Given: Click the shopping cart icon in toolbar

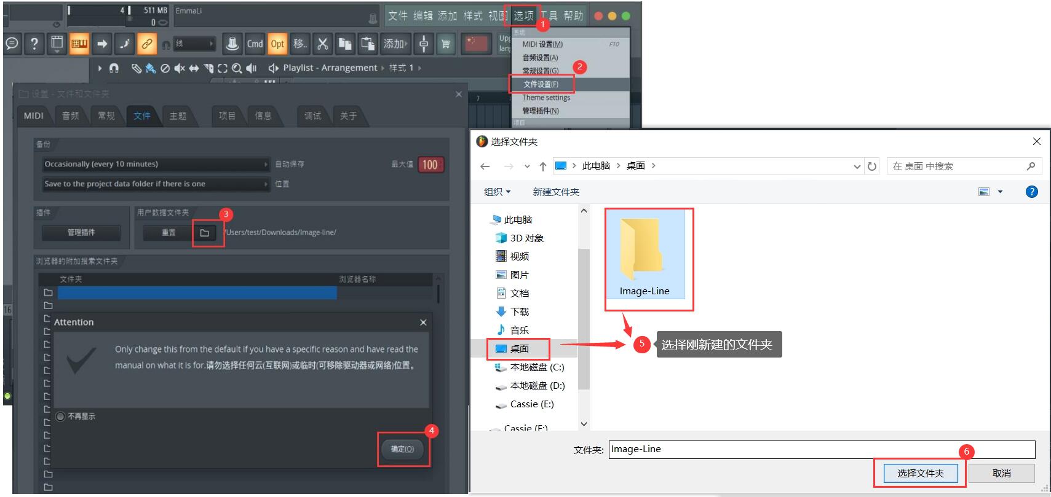Looking at the screenshot, I should [x=446, y=44].
